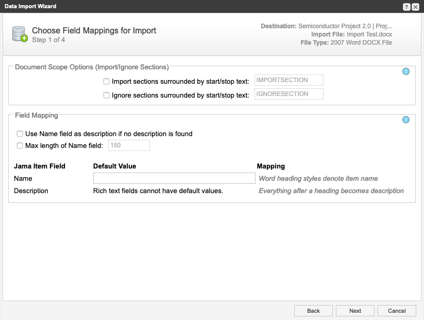
Task: Open help for Field Mapping section
Action: tap(405, 120)
